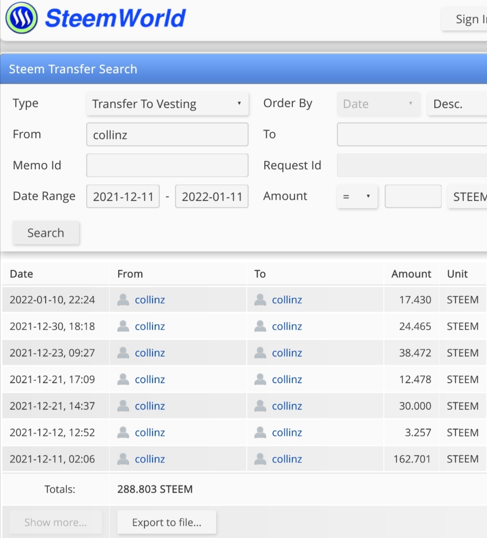The width and height of the screenshot is (487, 538).
Task: Open From collinz link in 2021-12-11 row
Action: [150, 459]
